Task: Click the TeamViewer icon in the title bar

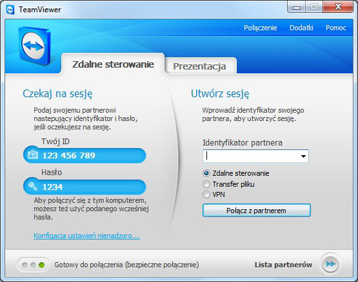Action: click(x=10, y=10)
